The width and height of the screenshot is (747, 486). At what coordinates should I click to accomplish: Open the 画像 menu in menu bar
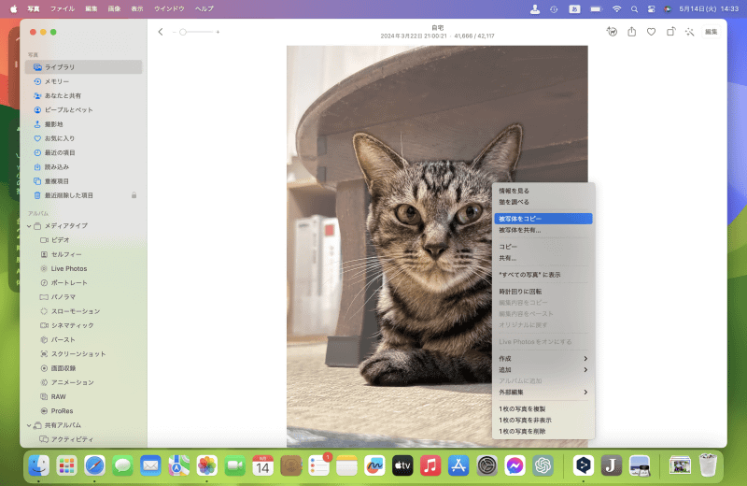114,8
